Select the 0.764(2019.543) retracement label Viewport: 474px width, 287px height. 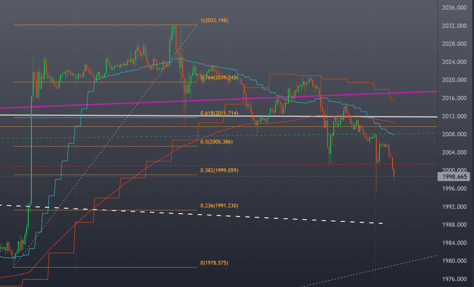point(219,78)
